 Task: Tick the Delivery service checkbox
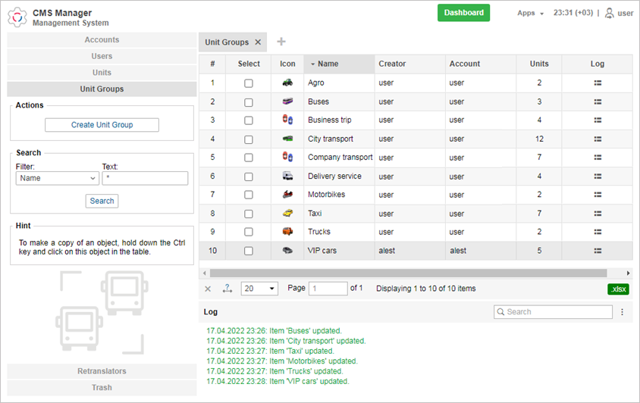249,177
